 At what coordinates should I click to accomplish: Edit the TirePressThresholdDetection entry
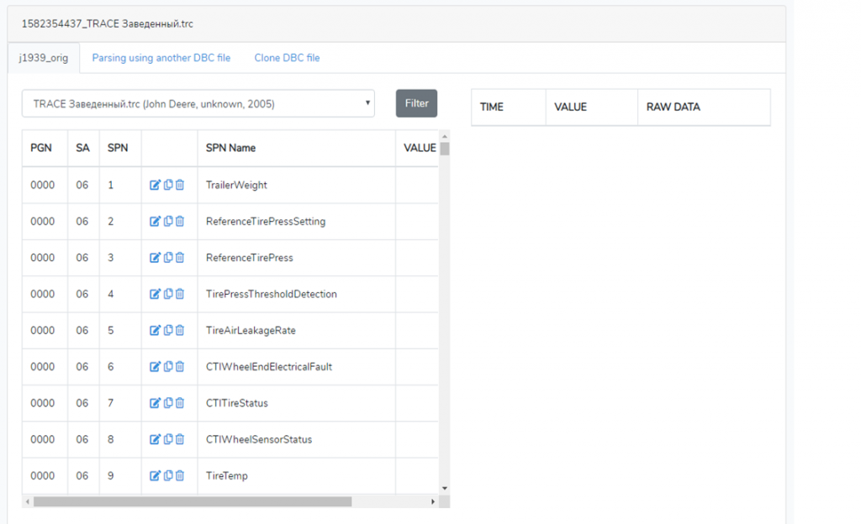tap(155, 294)
